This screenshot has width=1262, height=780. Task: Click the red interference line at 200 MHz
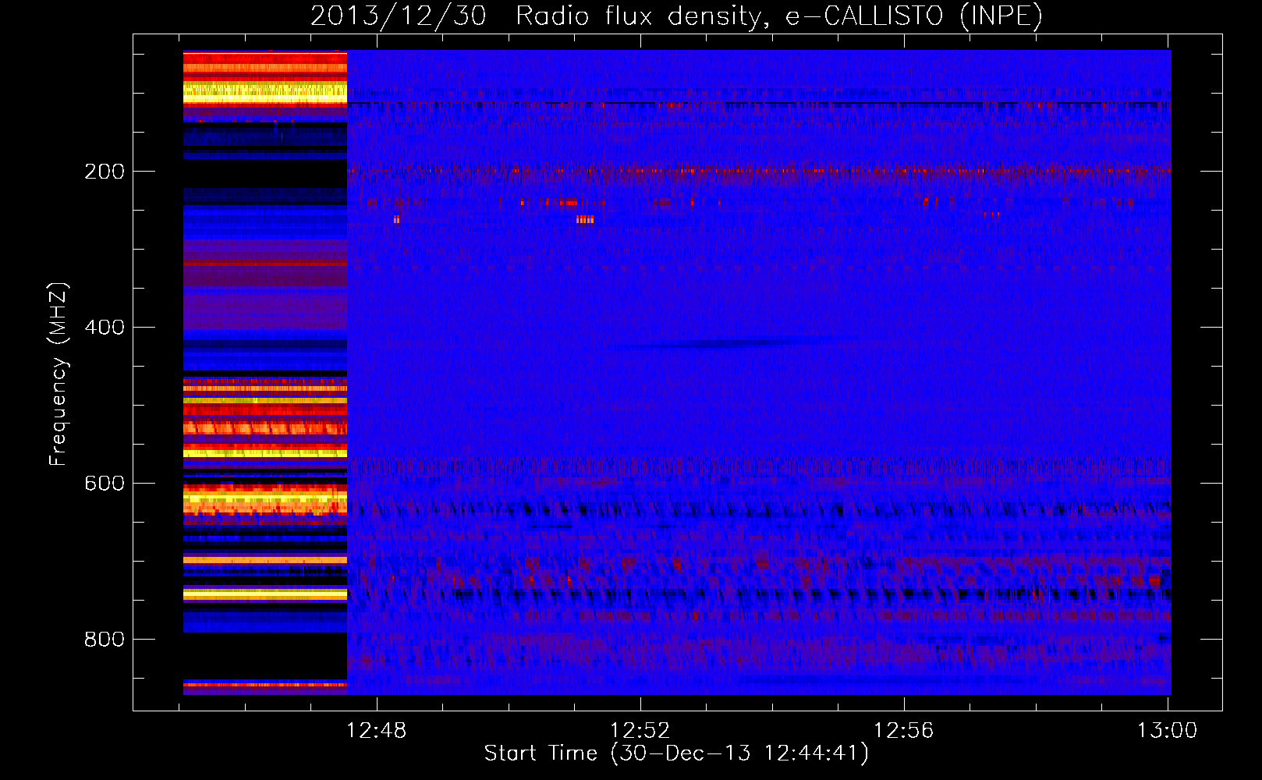tap(759, 170)
